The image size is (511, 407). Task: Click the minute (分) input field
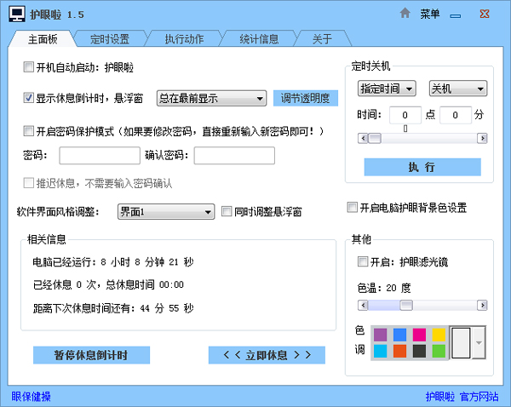(456, 115)
